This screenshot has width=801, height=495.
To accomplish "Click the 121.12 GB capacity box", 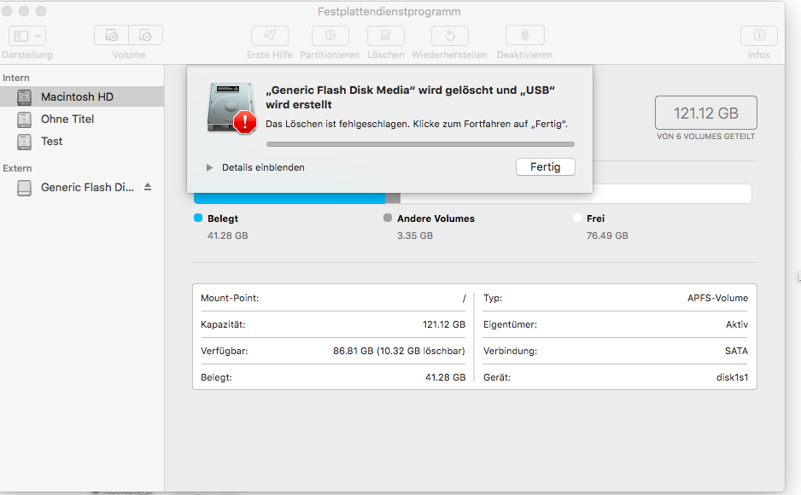I will click(706, 113).
